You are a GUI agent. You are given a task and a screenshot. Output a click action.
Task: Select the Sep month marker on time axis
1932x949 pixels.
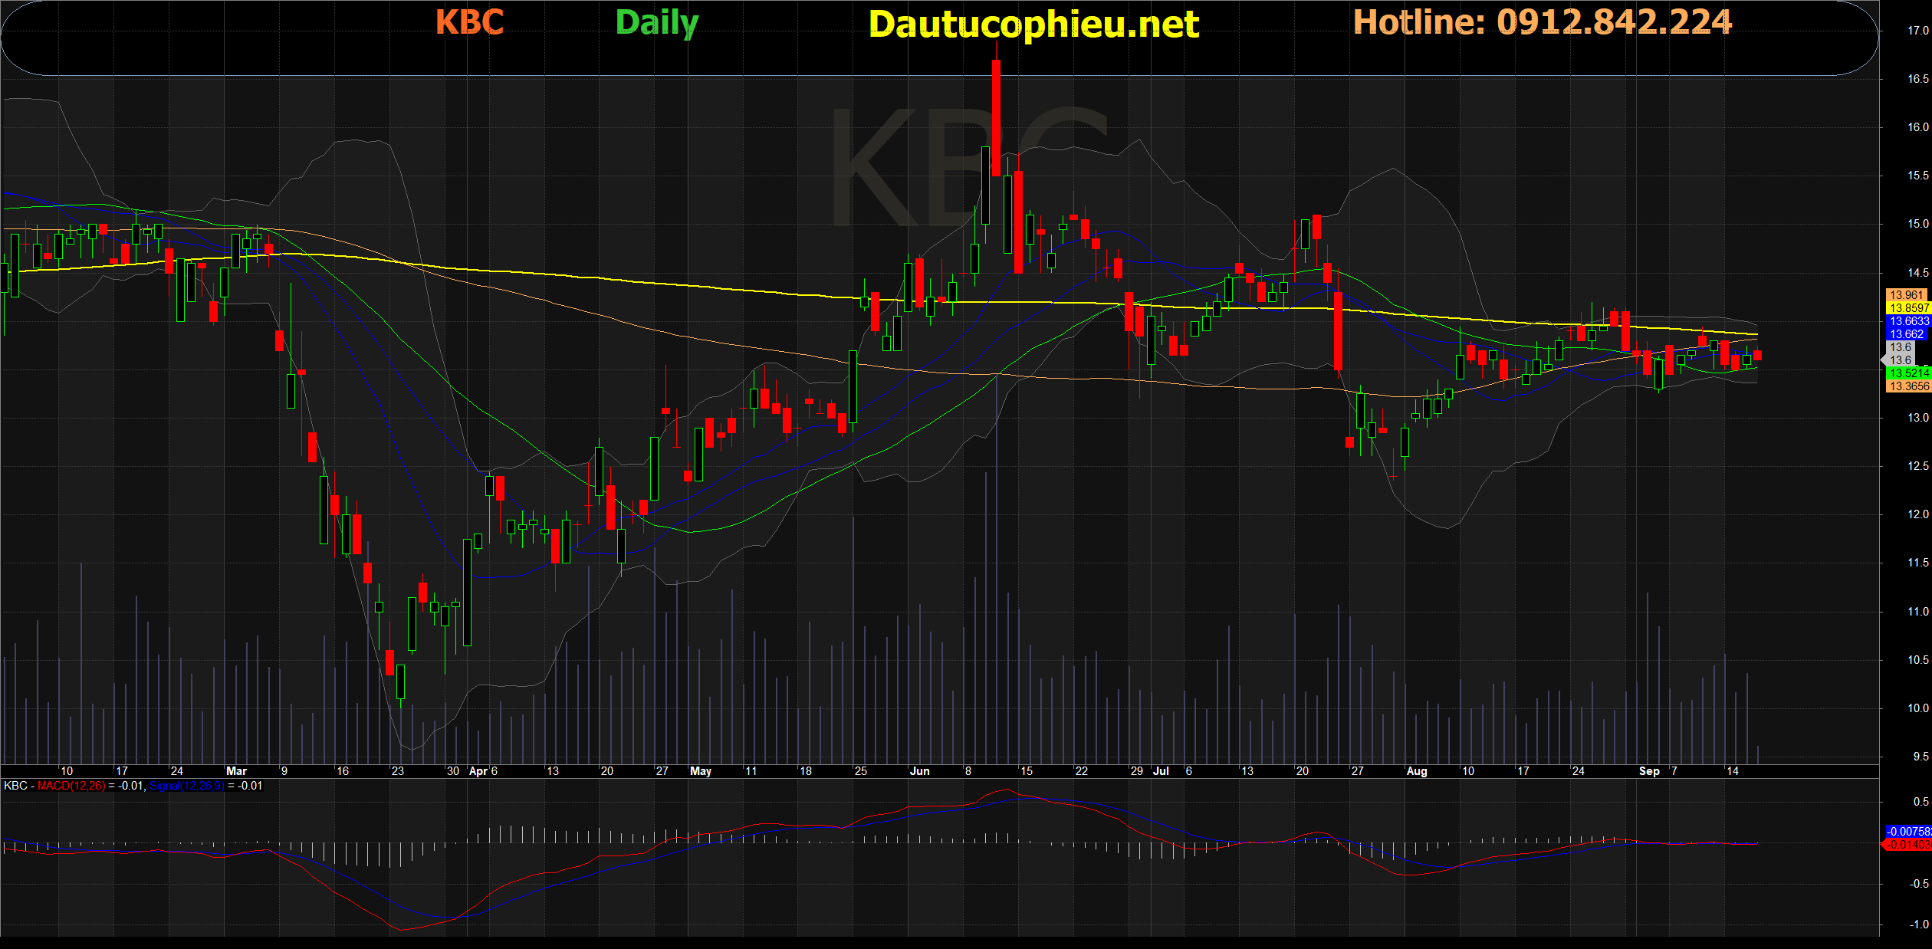1649,771
